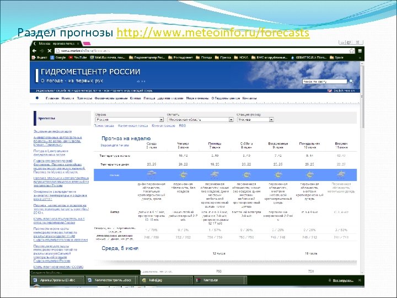Screen dimensions: 397x298
Task: Close the Москва browser tab
Action: pos(78,44)
